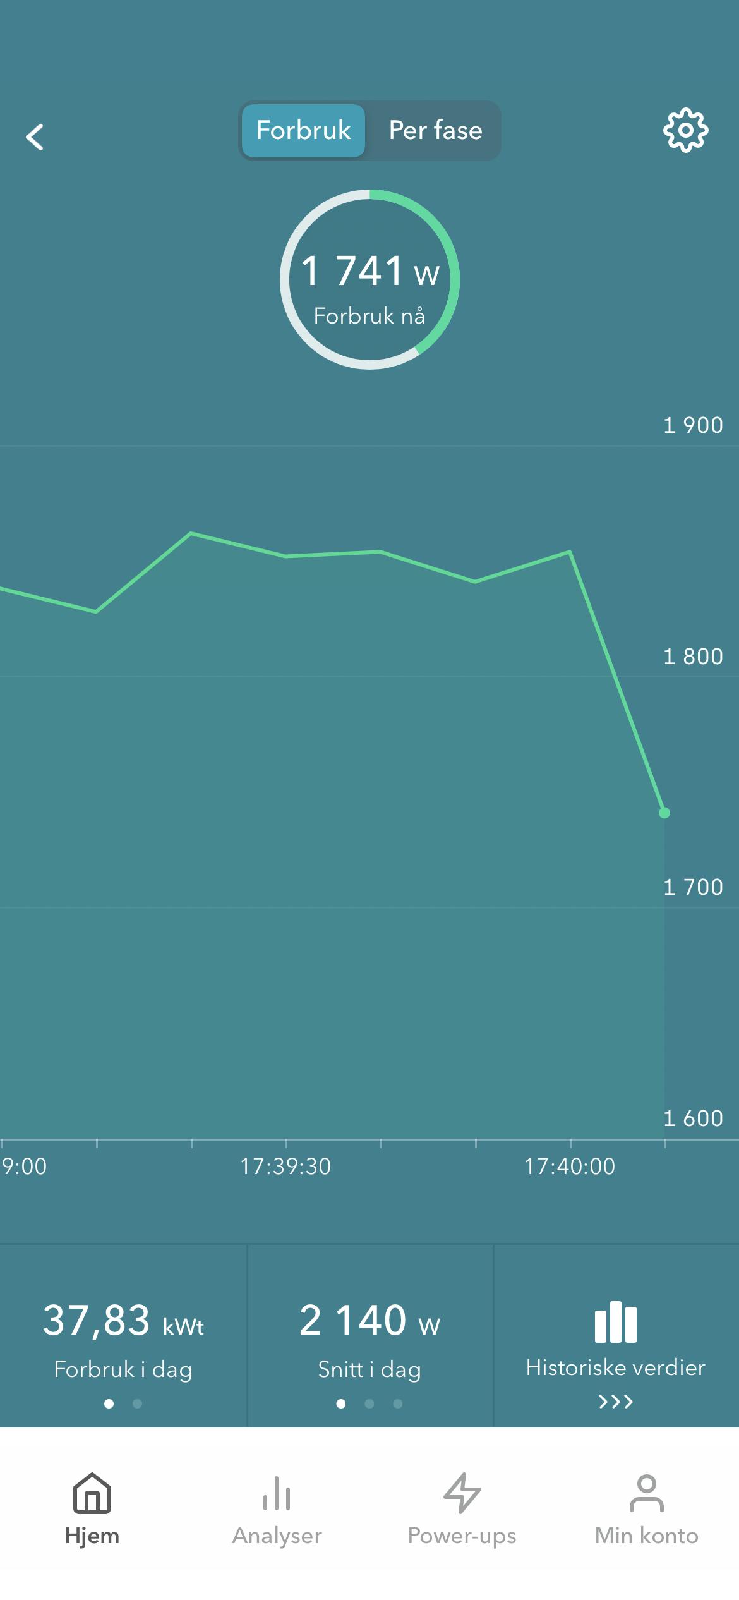Open the Analyser tab label

[277, 1536]
